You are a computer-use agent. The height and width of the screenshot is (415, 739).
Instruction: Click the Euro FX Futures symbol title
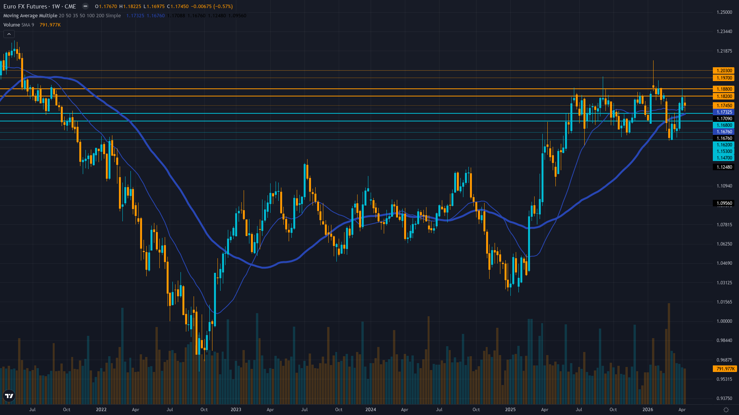[x=25, y=6]
